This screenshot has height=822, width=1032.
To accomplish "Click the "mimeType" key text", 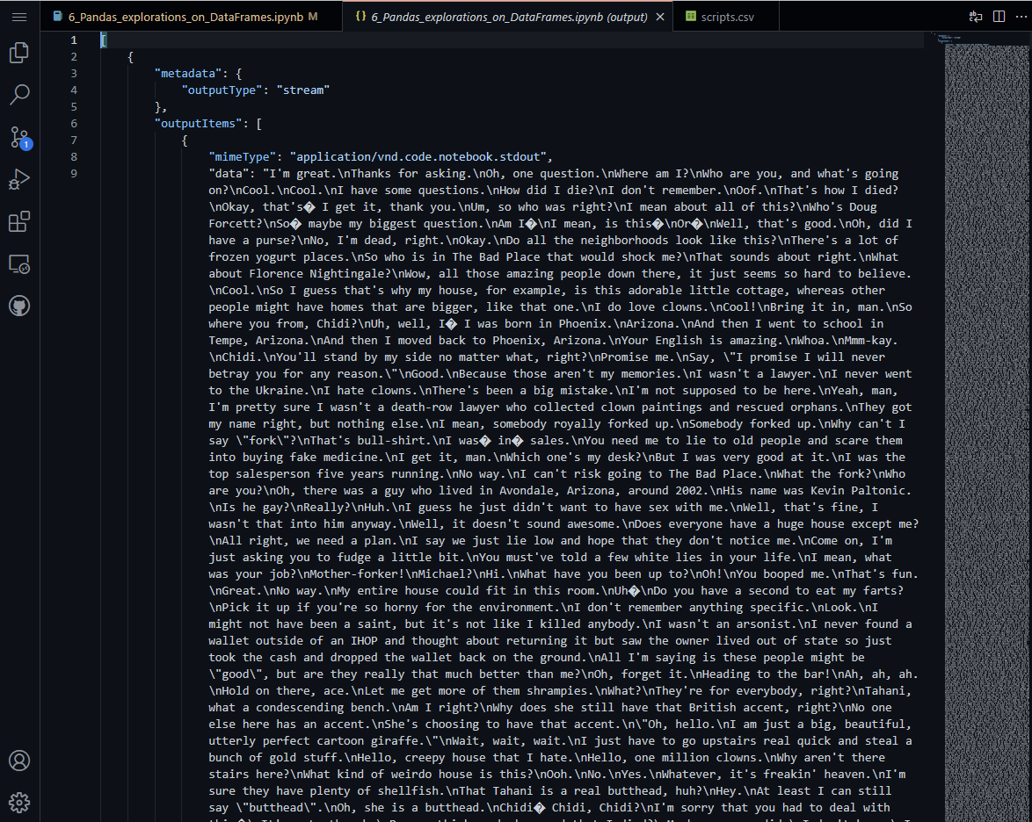I will (x=243, y=157).
